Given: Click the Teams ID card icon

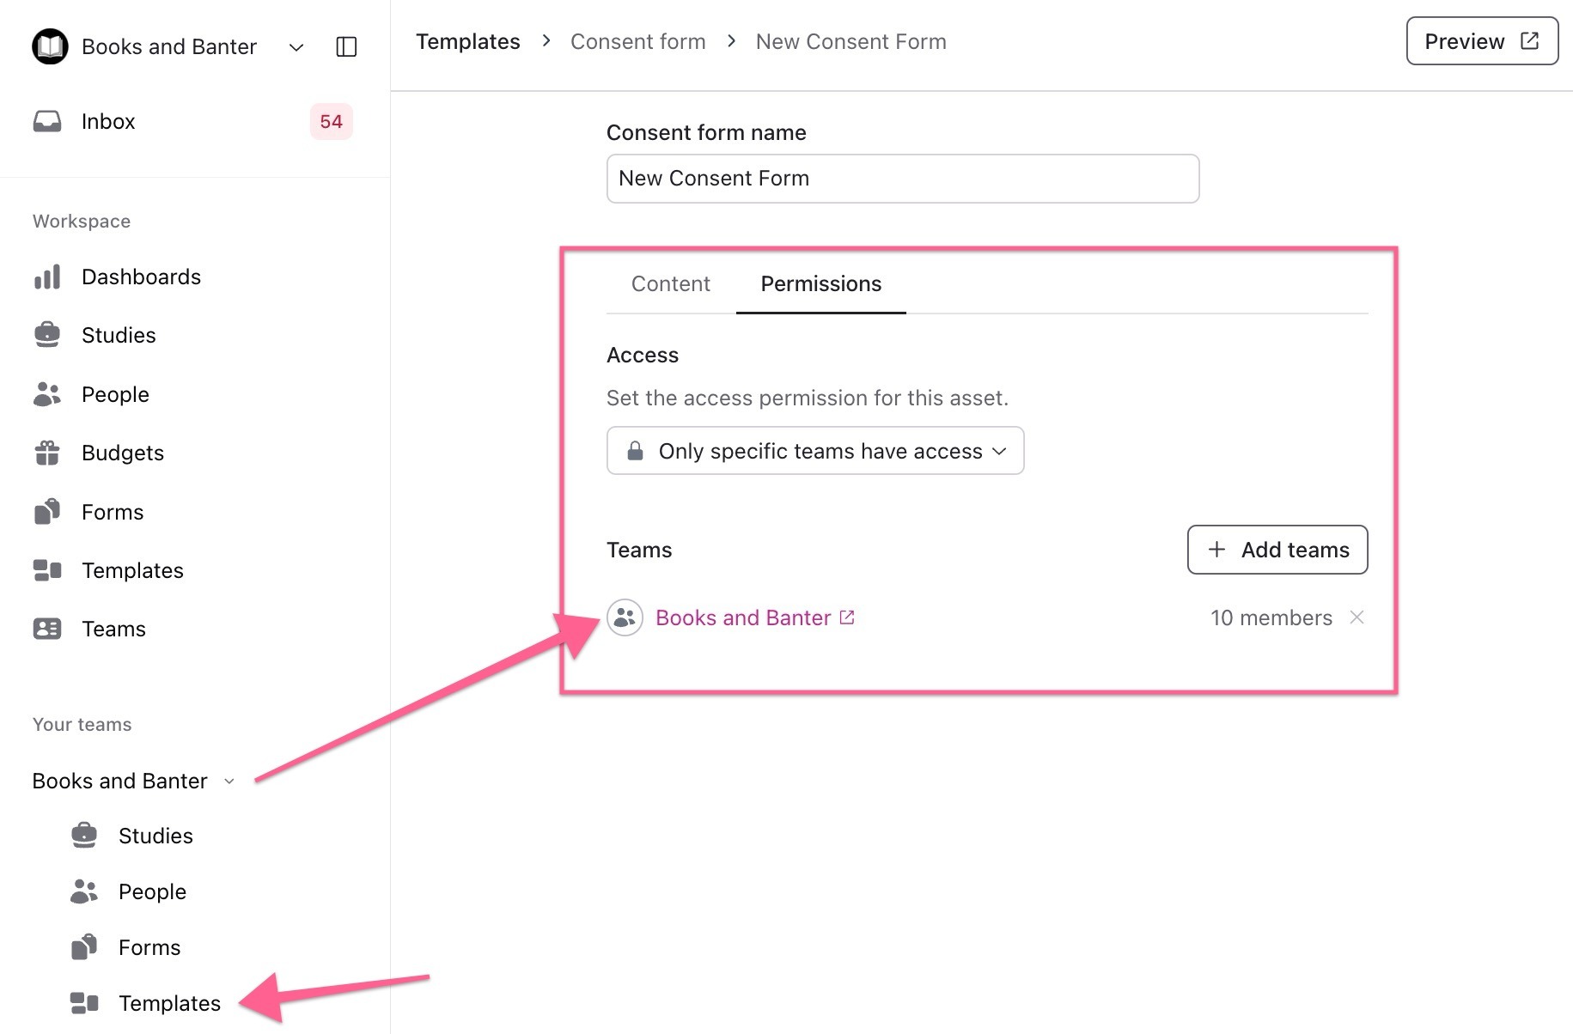Looking at the screenshot, I should click(x=47, y=629).
